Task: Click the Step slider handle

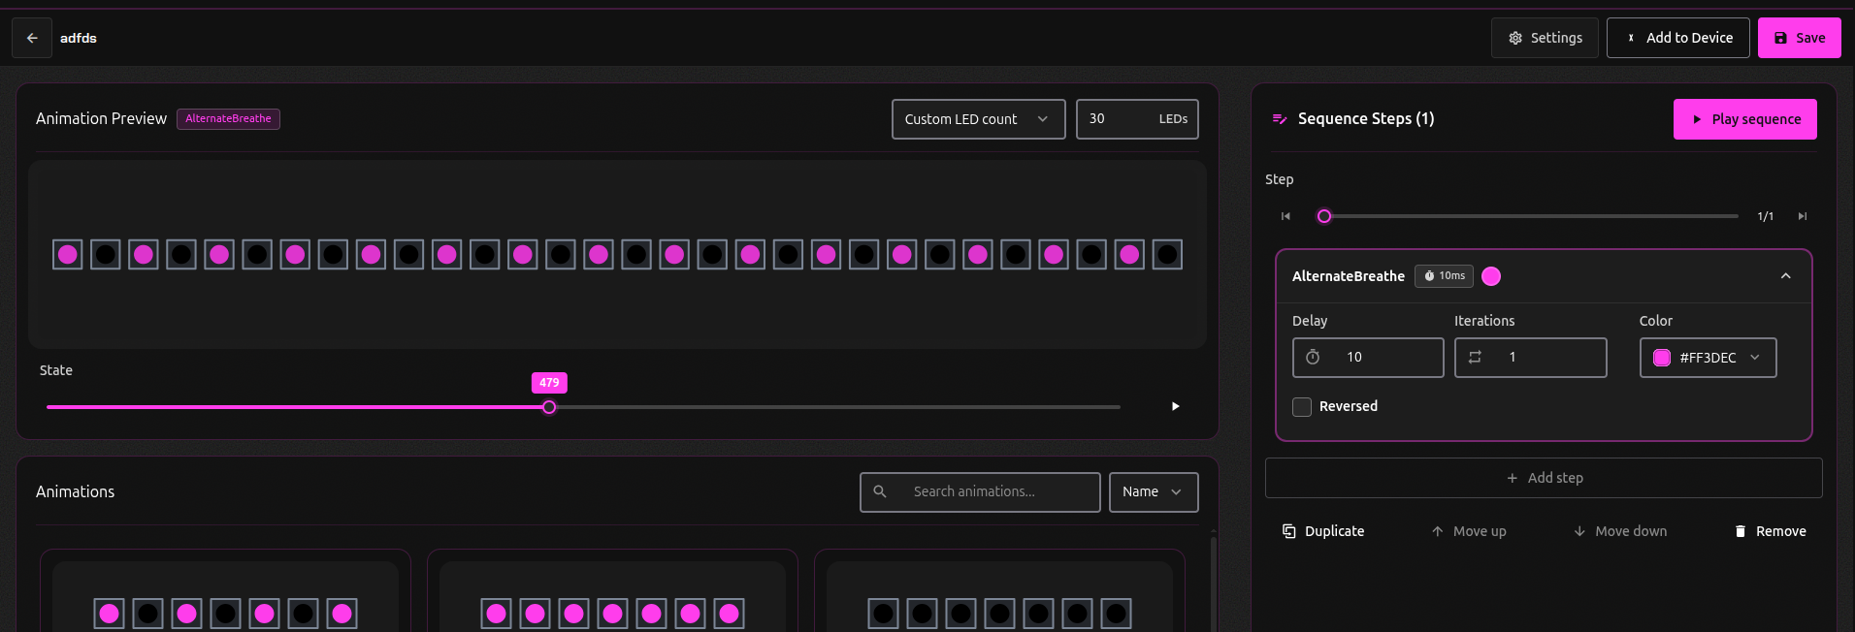Action: coord(1324,216)
